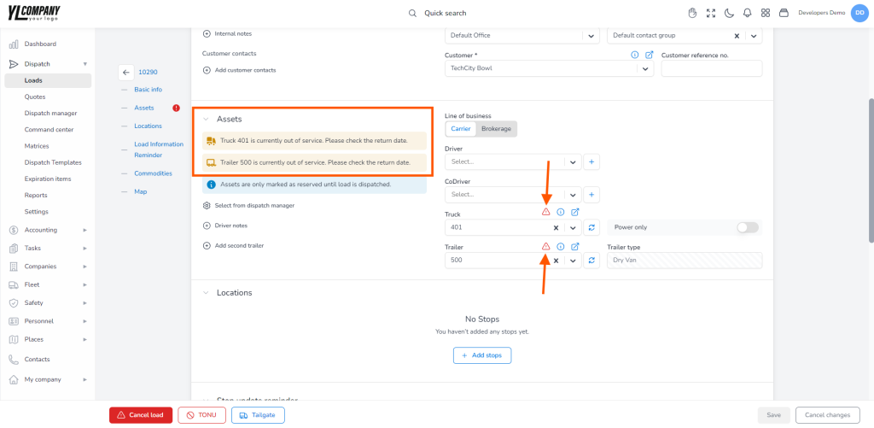Go to Commodities section link
The image size is (874, 428).
(154, 173)
